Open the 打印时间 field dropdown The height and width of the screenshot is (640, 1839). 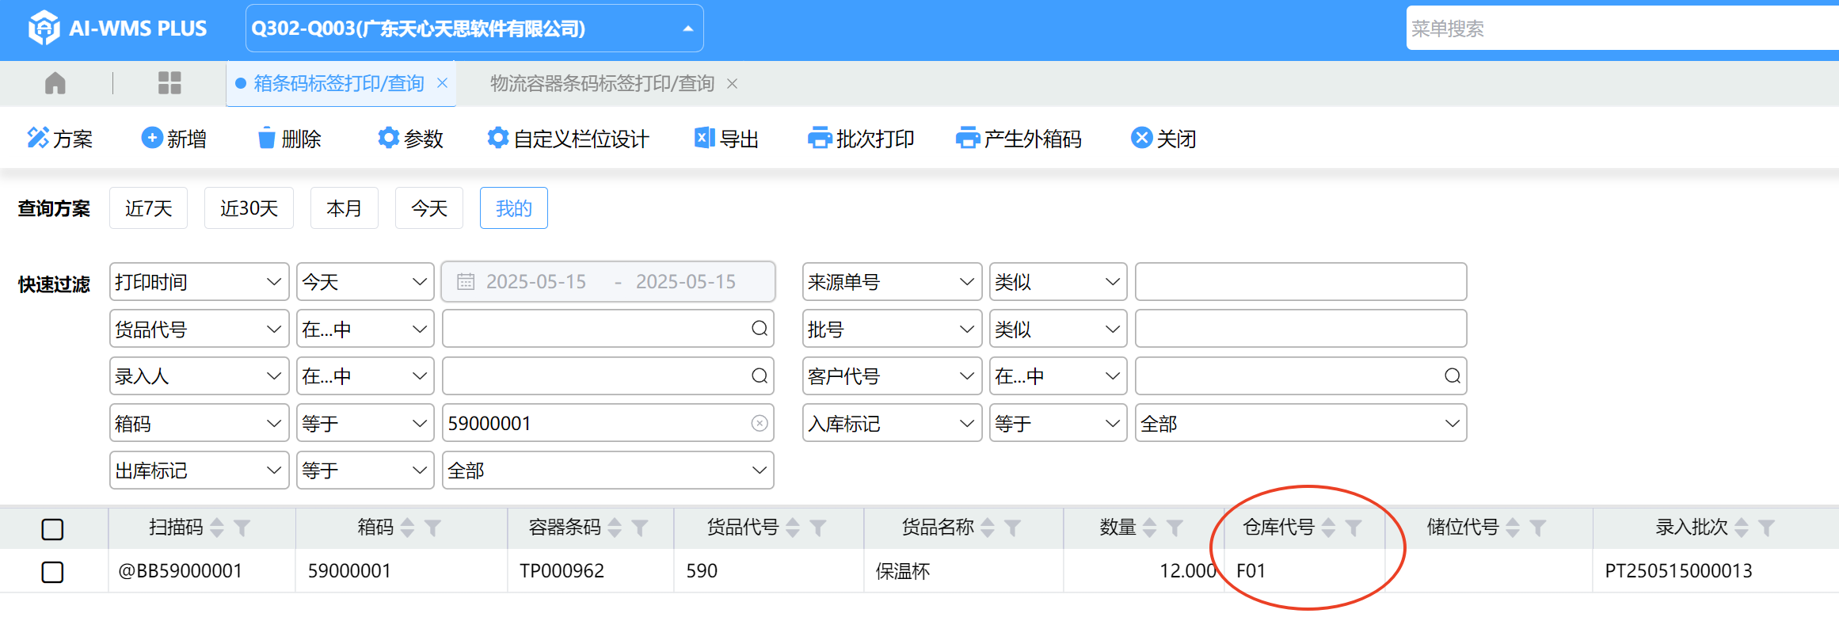(199, 282)
